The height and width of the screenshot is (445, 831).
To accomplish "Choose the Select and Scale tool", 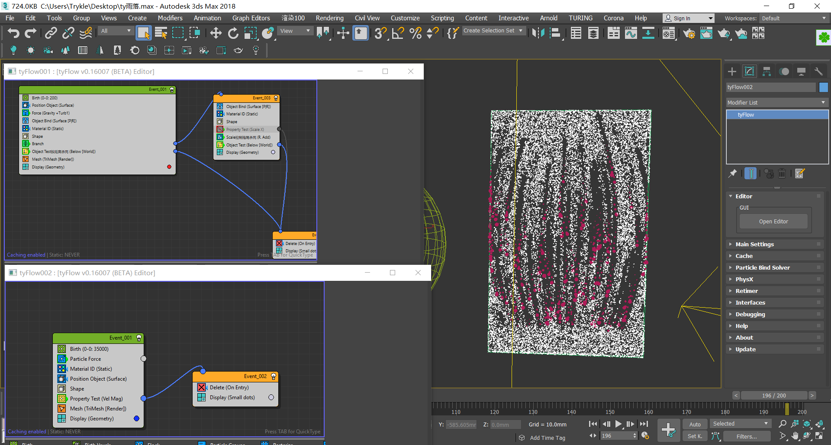I will click(x=251, y=33).
